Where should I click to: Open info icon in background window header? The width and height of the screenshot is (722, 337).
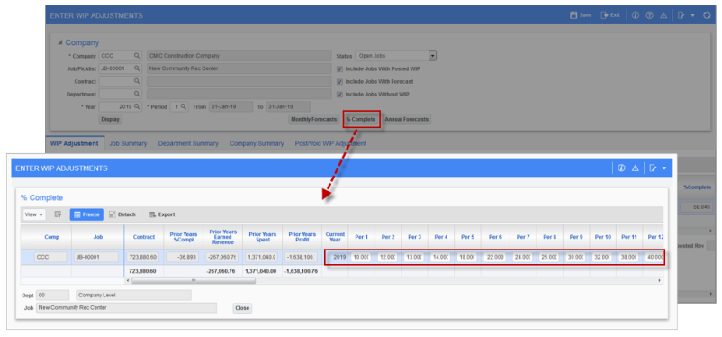[x=636, y=15]
